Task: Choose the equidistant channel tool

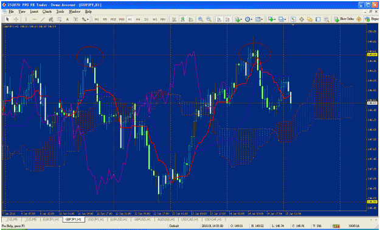Action: [x=51, y=19]
